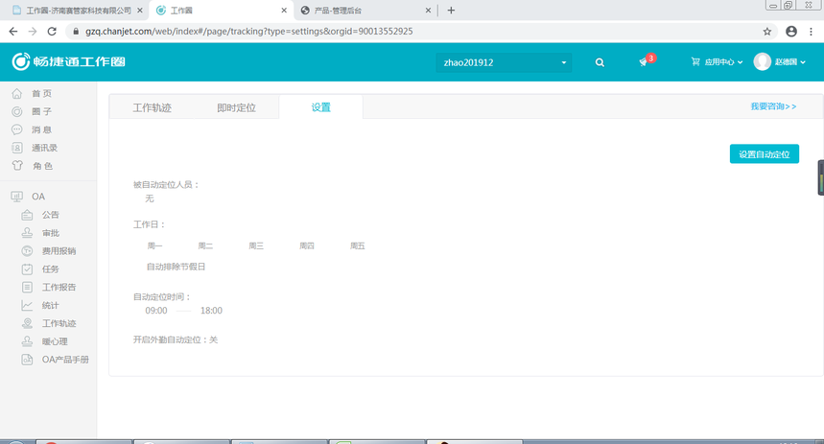Open a new browser tab
Viewport: 824px width, 444px height.
[x=451, y=11]
